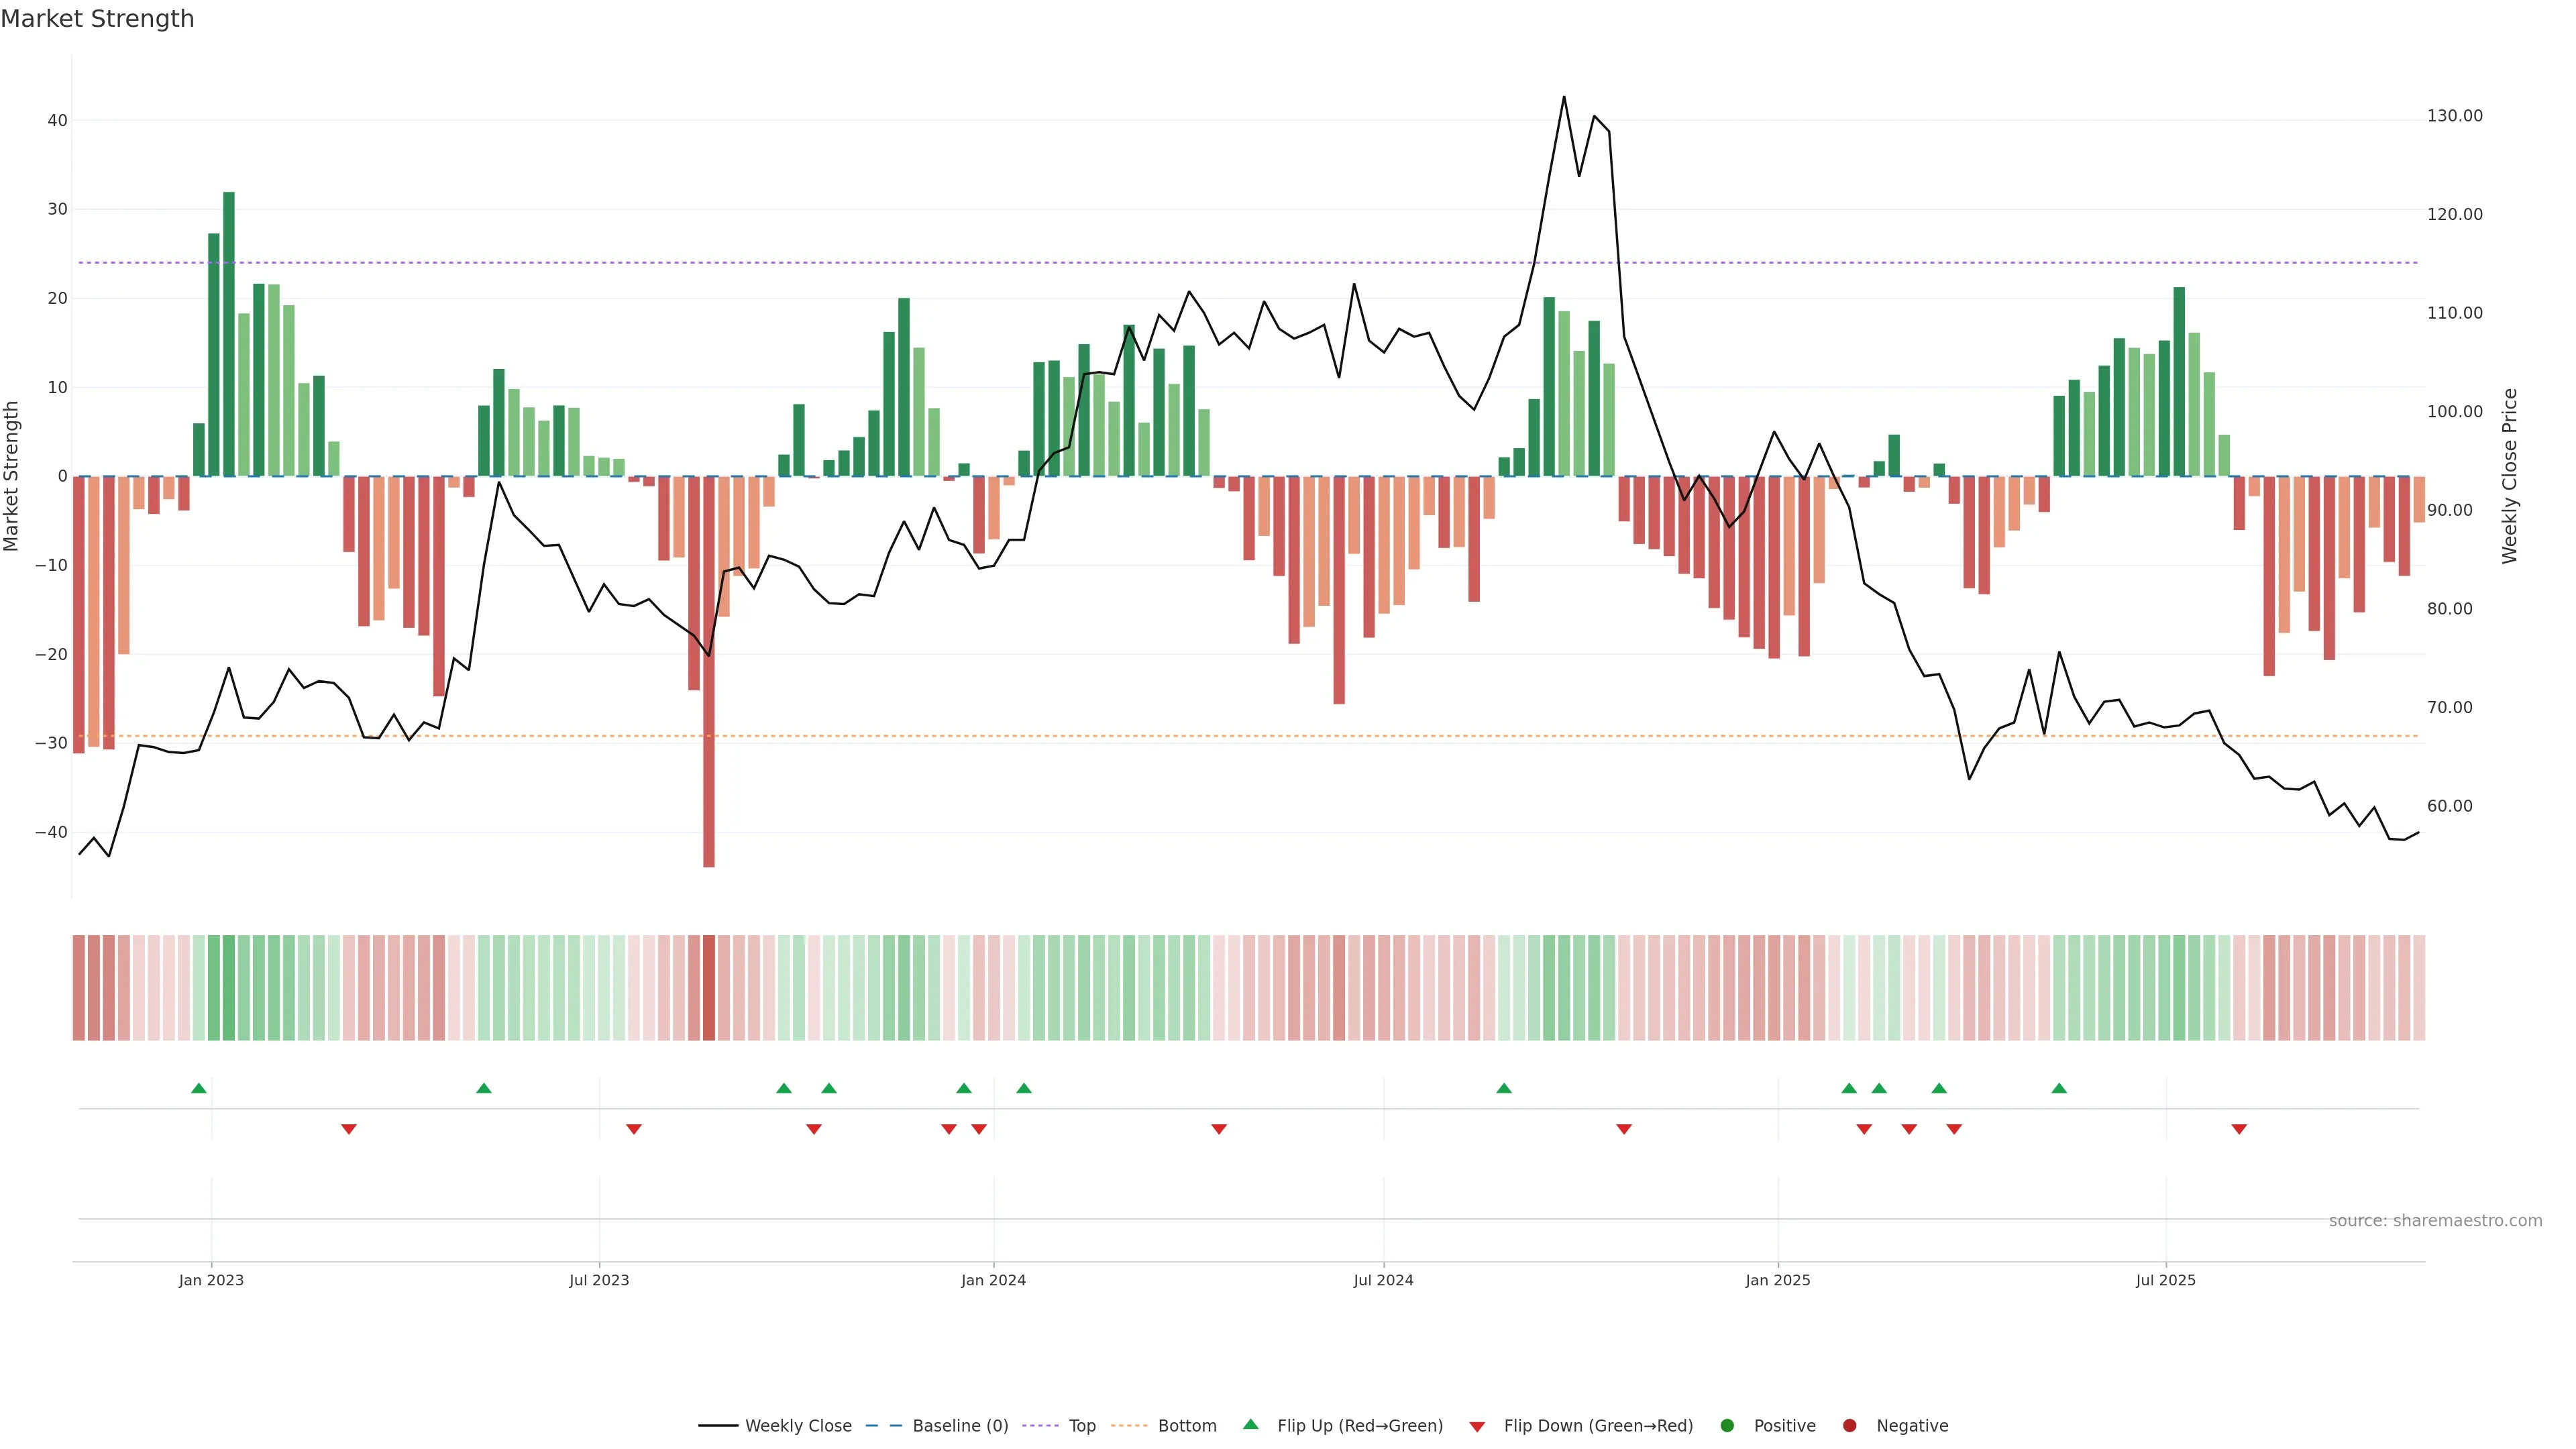The image size is (2576, 1449).
Task: Click darkest red heatmap strip cell
Action: click(709, 987)
